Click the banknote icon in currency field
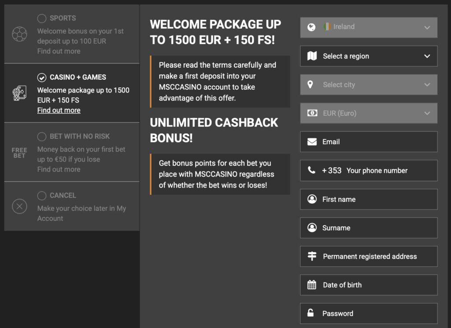 (x=312, y=113)
